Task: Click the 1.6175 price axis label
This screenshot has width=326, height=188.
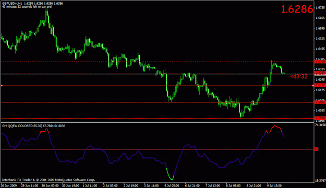Action: click(320, 90)
